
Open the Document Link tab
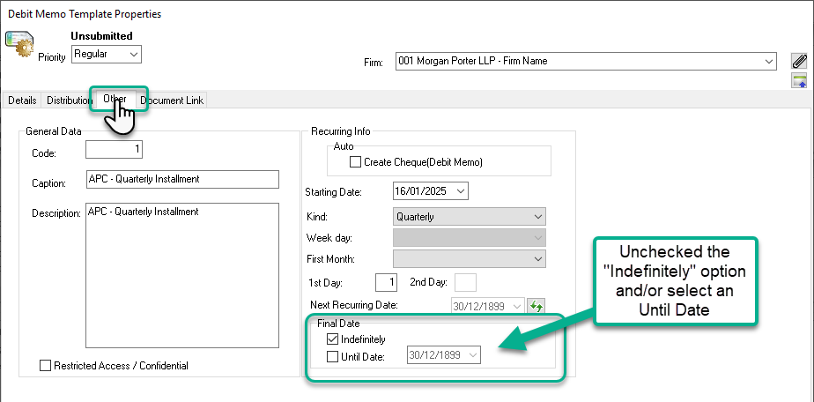click(173, 100)
